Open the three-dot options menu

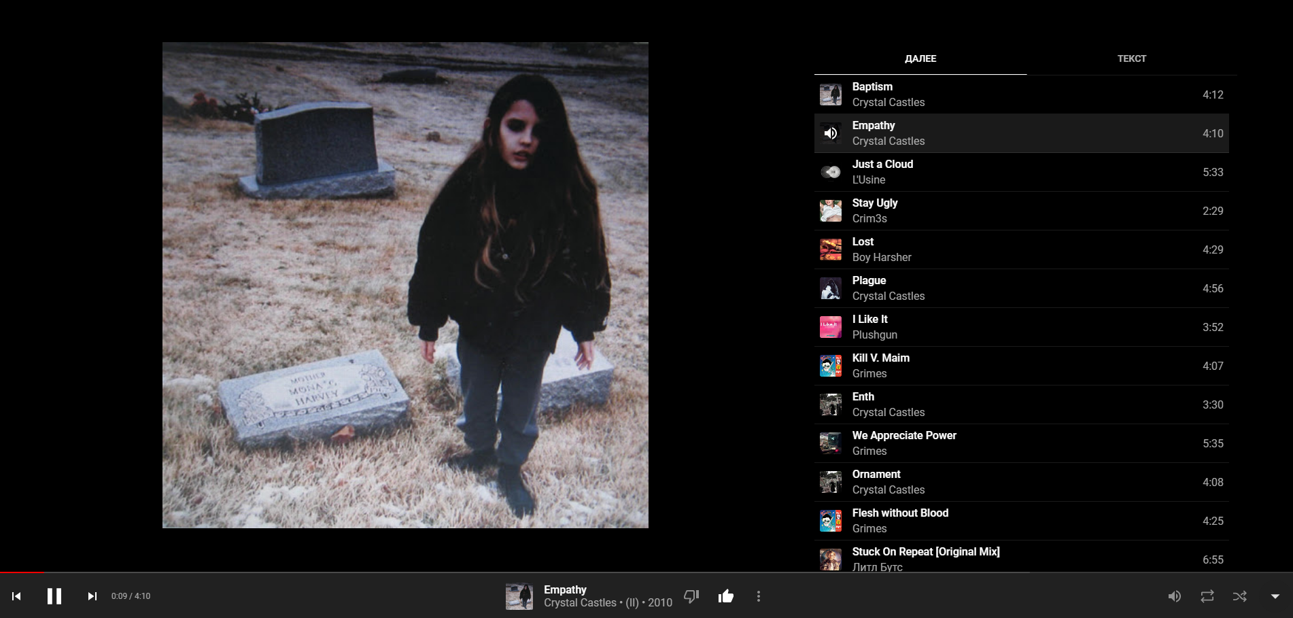click(x=759, y=596)
